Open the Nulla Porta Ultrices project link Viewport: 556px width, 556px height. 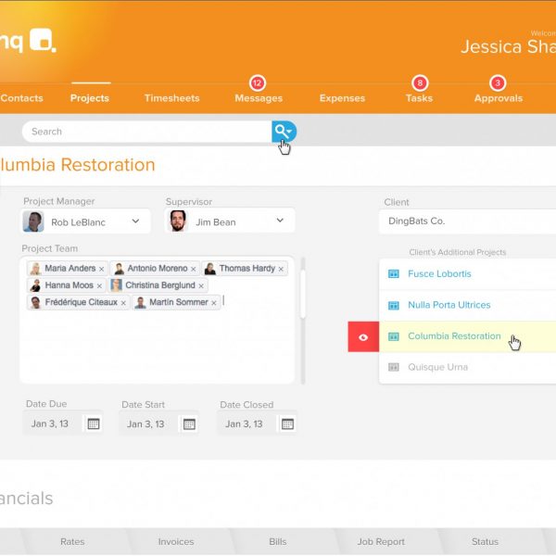click(x=449, y=305)
